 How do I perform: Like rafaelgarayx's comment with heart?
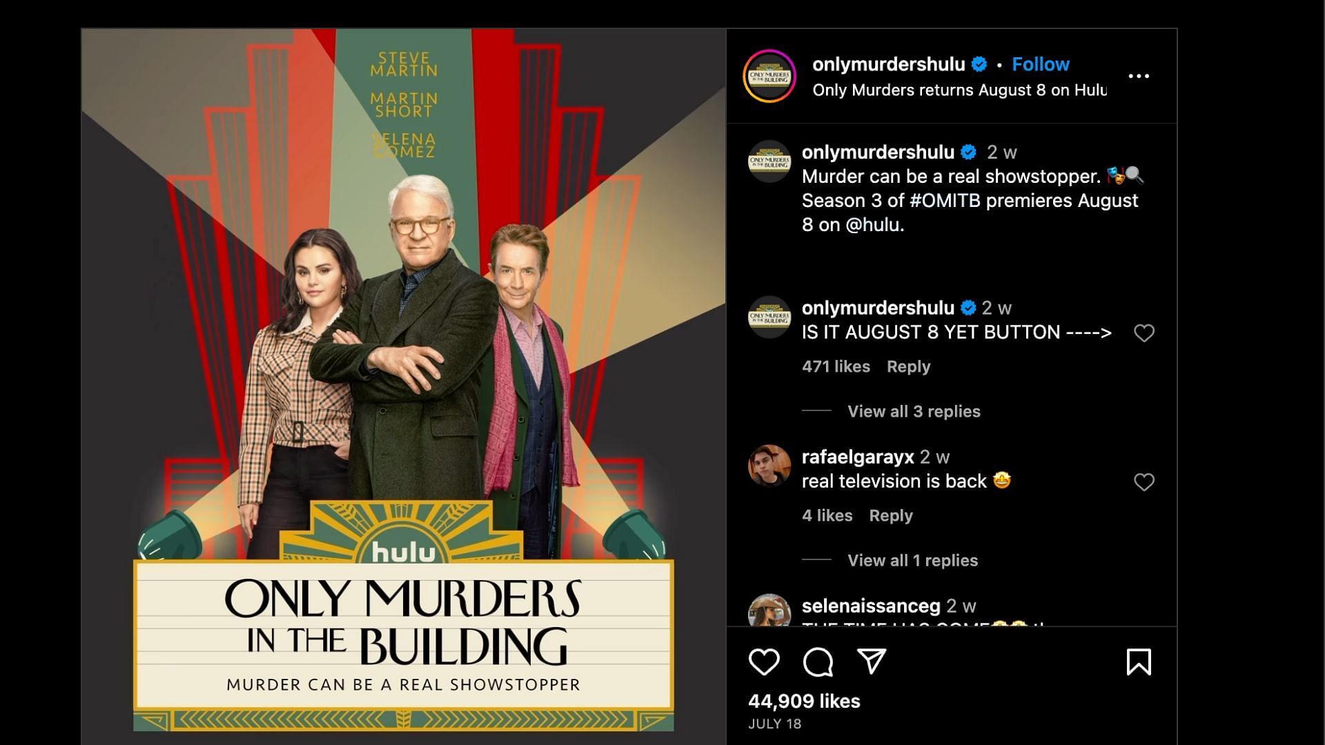coord(1144,482)
